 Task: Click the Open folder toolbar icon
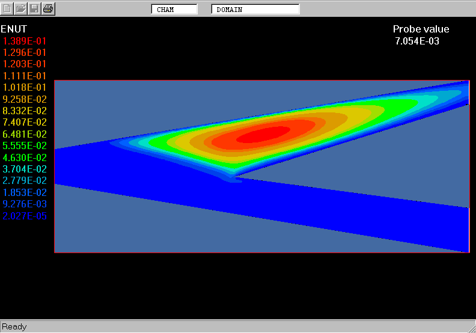21,8
